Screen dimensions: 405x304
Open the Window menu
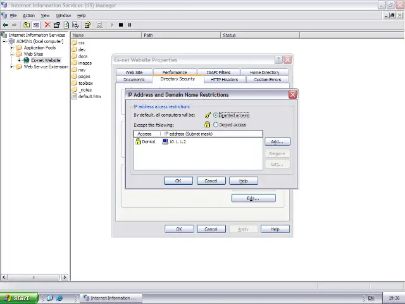[x=63, y=15]
